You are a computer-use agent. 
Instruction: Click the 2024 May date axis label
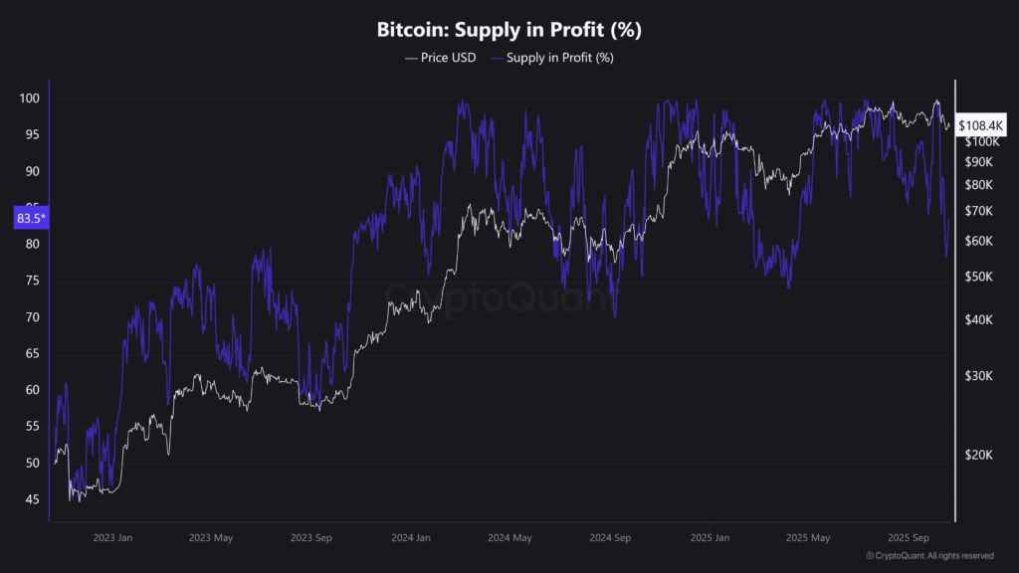[x=509, y=538]
